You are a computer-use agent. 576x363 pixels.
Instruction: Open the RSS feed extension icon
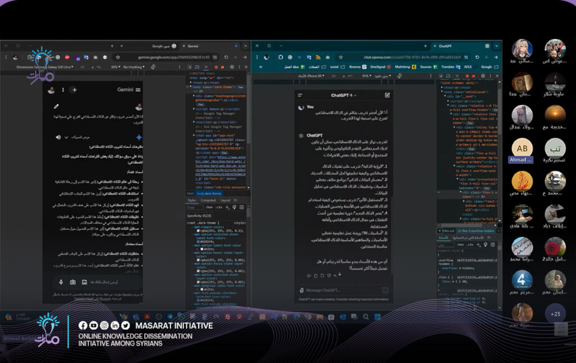click(x=318, y=57)
